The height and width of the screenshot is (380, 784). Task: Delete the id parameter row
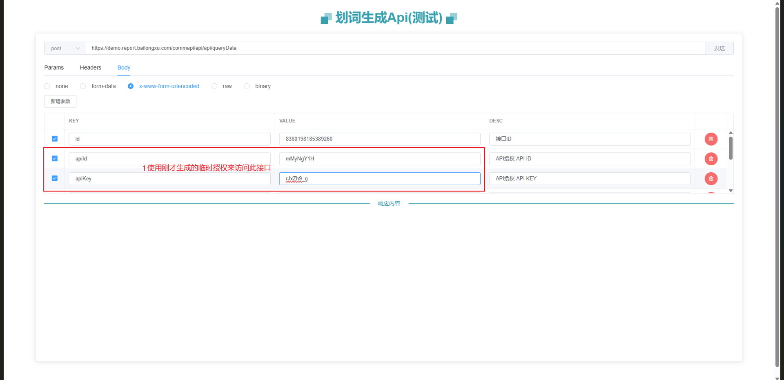(711, 139)
